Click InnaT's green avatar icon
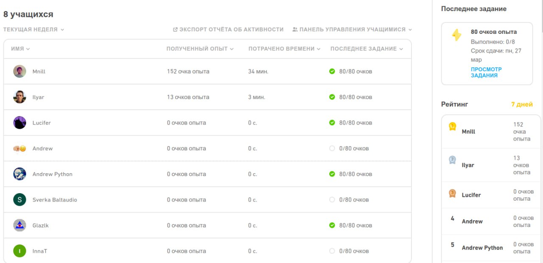Screen dimensions: 543x263 [20, 251]
